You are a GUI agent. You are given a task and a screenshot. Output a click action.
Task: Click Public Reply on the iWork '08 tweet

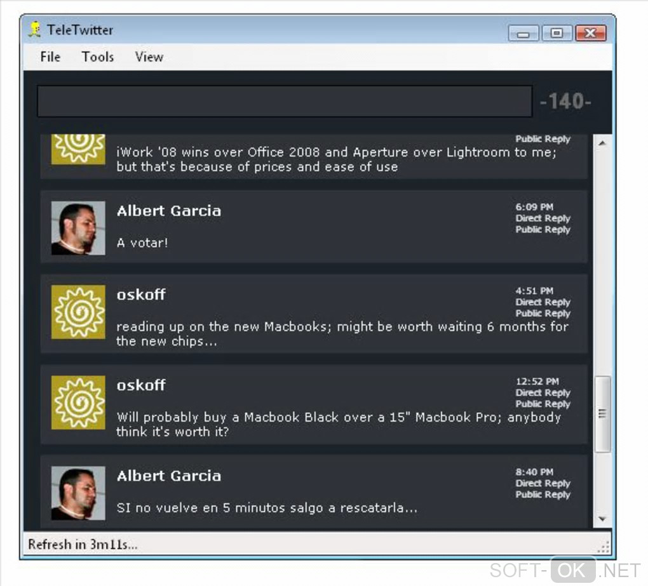coord(543,139)
